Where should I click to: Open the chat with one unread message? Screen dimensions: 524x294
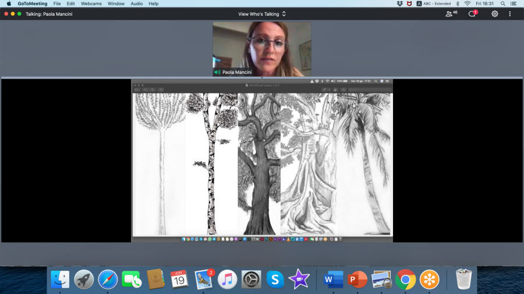473,14
